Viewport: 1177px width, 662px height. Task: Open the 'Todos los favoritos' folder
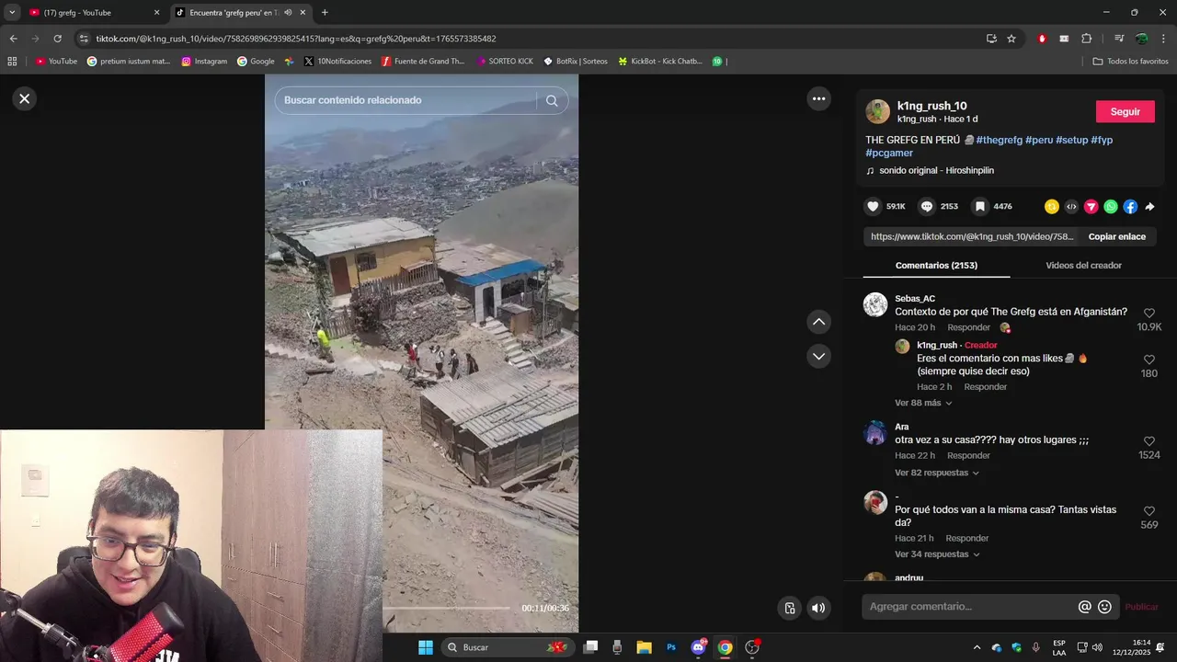pyautogui.click(x=1130, y=62)
